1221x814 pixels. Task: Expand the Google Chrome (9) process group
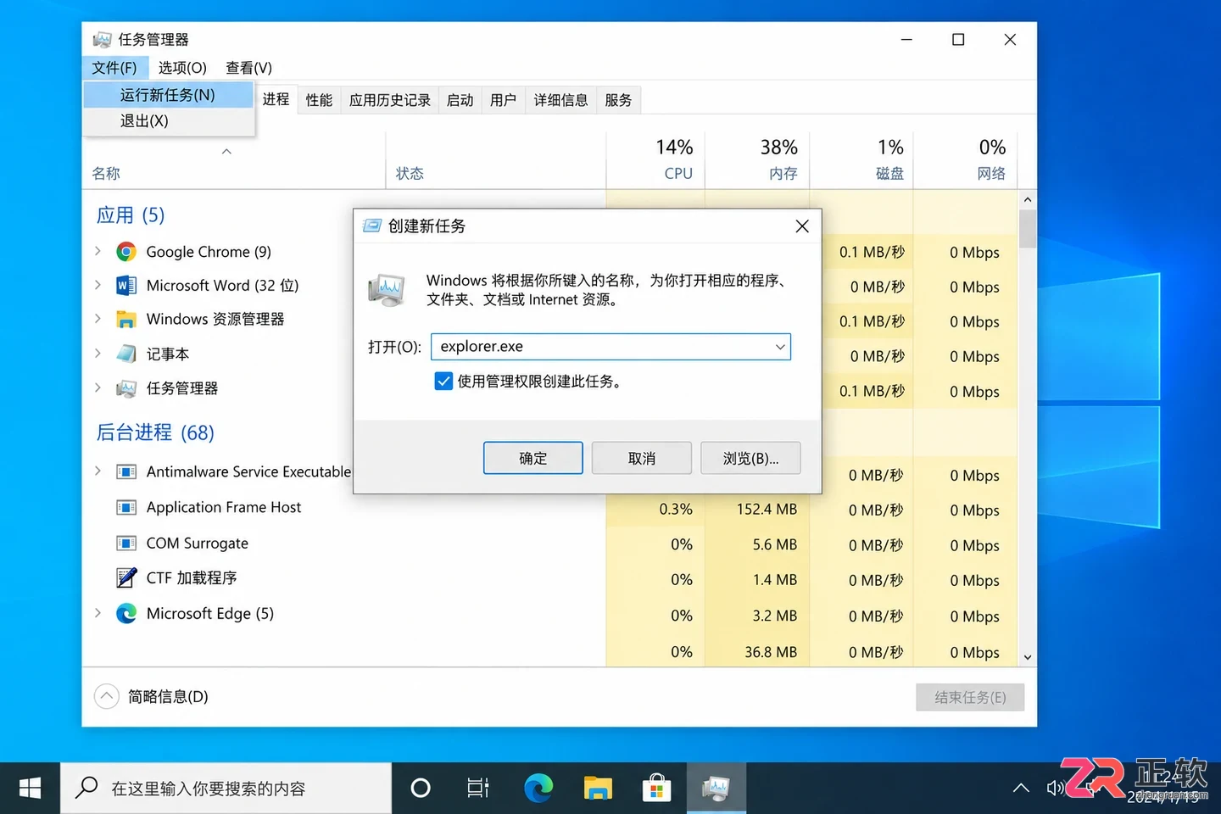click(98, 251)
